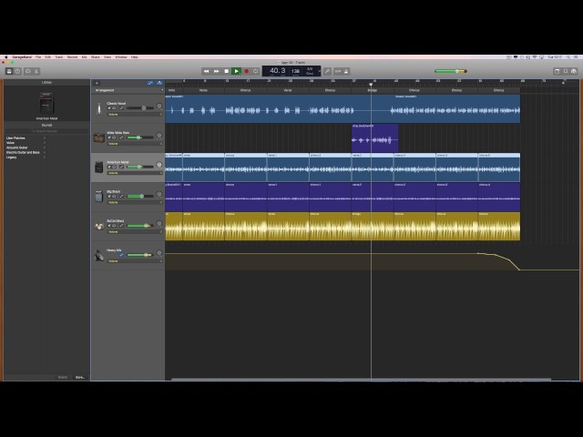Mute the American Metal track

click(x=109, y=167)
